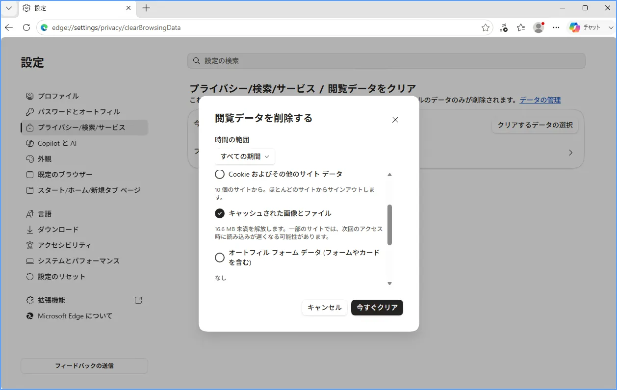The image size is (617, 390).
Task: Click the dialog list scroll-up arrow
Action: 390,175
